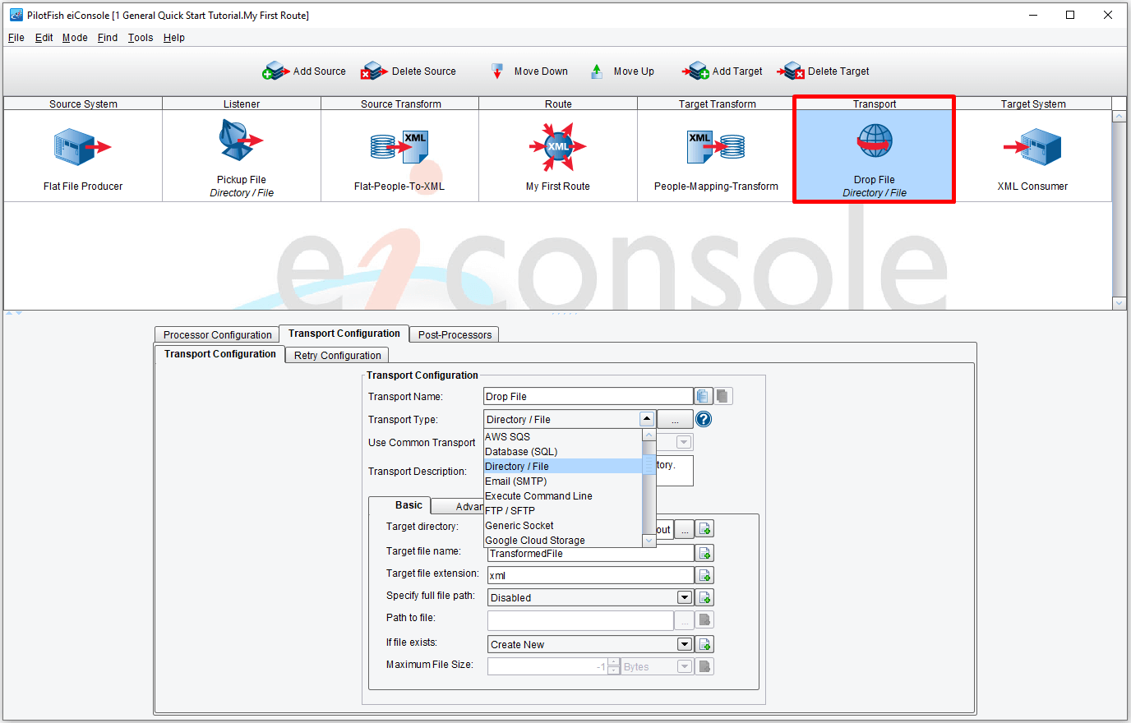
Task: Open the Find menu
Action: click(108, 38)
